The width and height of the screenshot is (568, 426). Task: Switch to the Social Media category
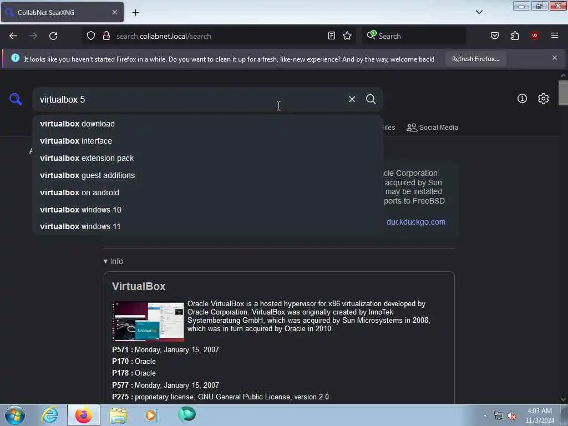[x=432, y=128]
